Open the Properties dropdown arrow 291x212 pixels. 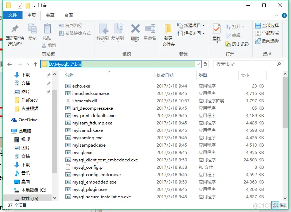217,42
